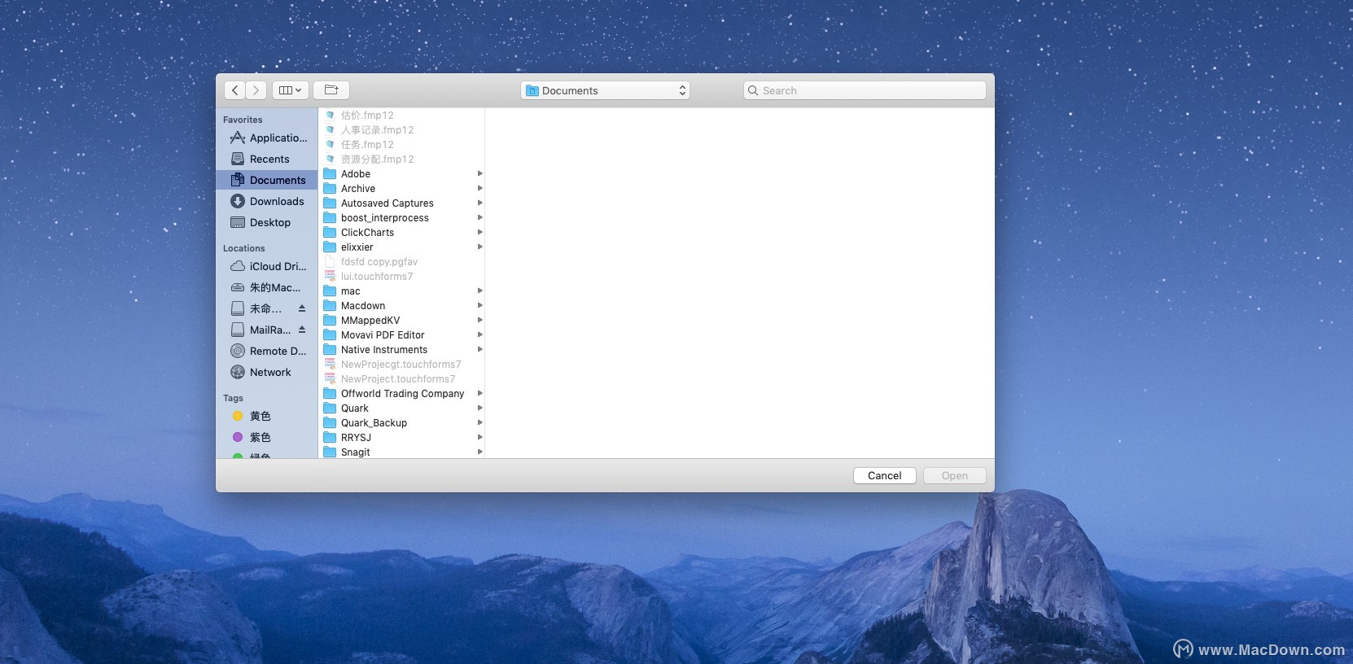Go to Recents in the sidebar
The height and width of the screenshot is (664, 1353).
pyautogui.click(x=269, y=159)
